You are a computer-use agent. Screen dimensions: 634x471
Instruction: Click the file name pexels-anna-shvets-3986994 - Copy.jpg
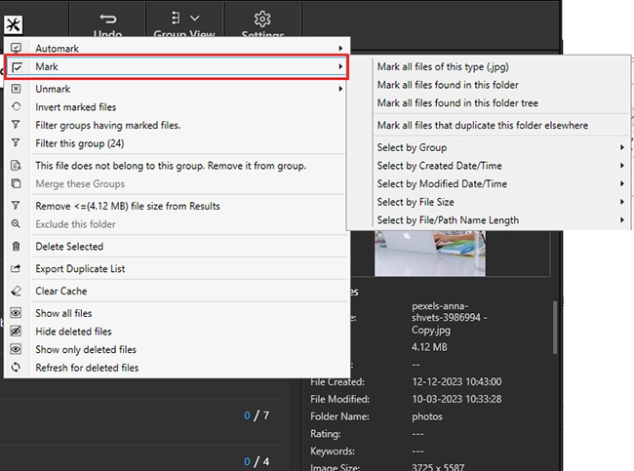click(x=450, y=318)
